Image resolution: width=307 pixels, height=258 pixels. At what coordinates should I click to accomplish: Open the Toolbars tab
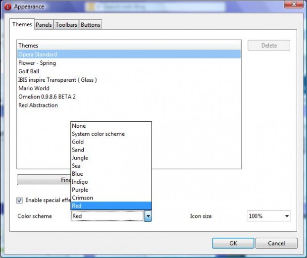click(66, 25)
